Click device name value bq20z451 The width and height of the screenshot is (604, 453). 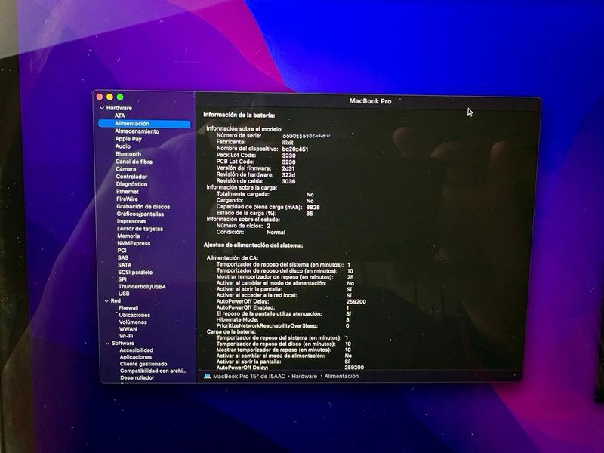coord(295,149)
